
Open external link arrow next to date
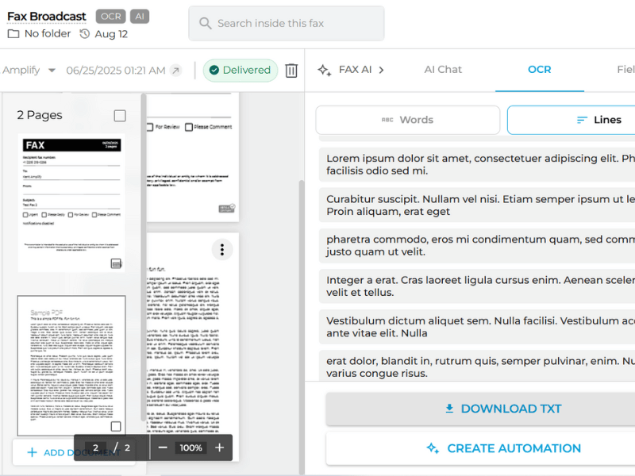click(175, 71)
